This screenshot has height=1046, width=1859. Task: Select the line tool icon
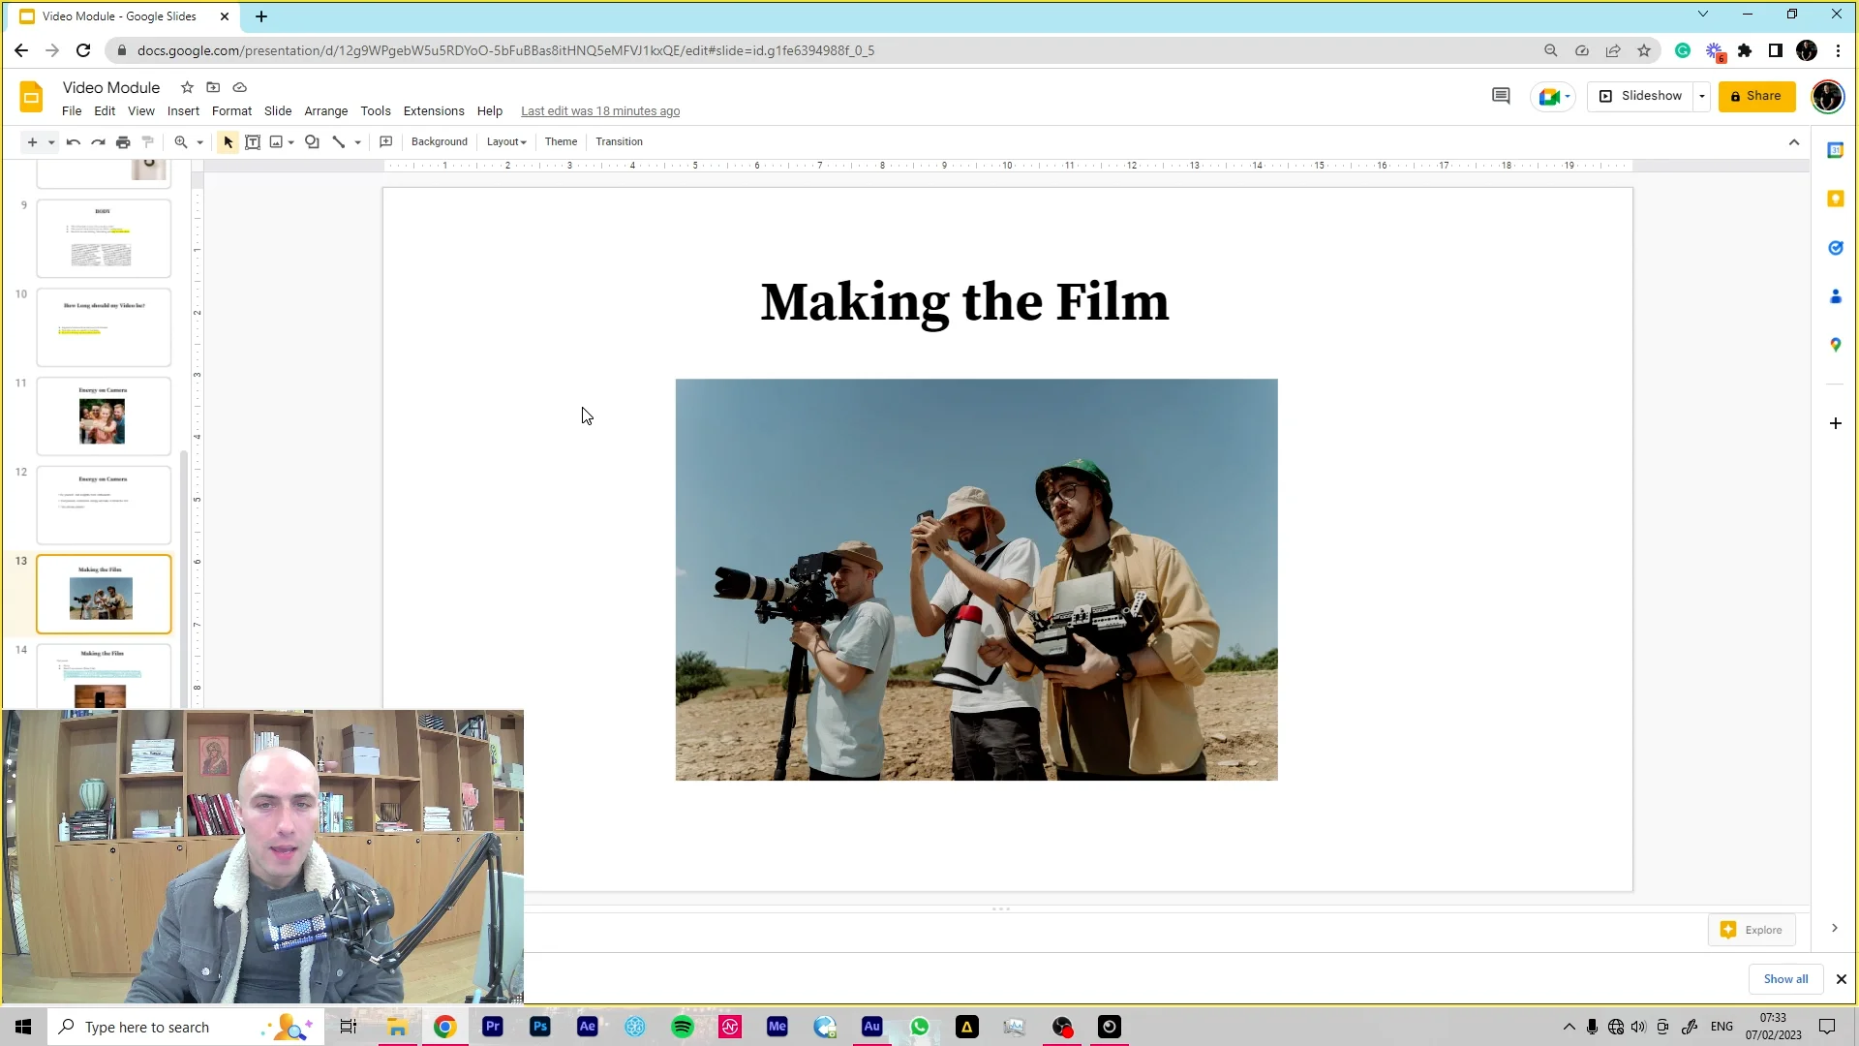(339, 142)
